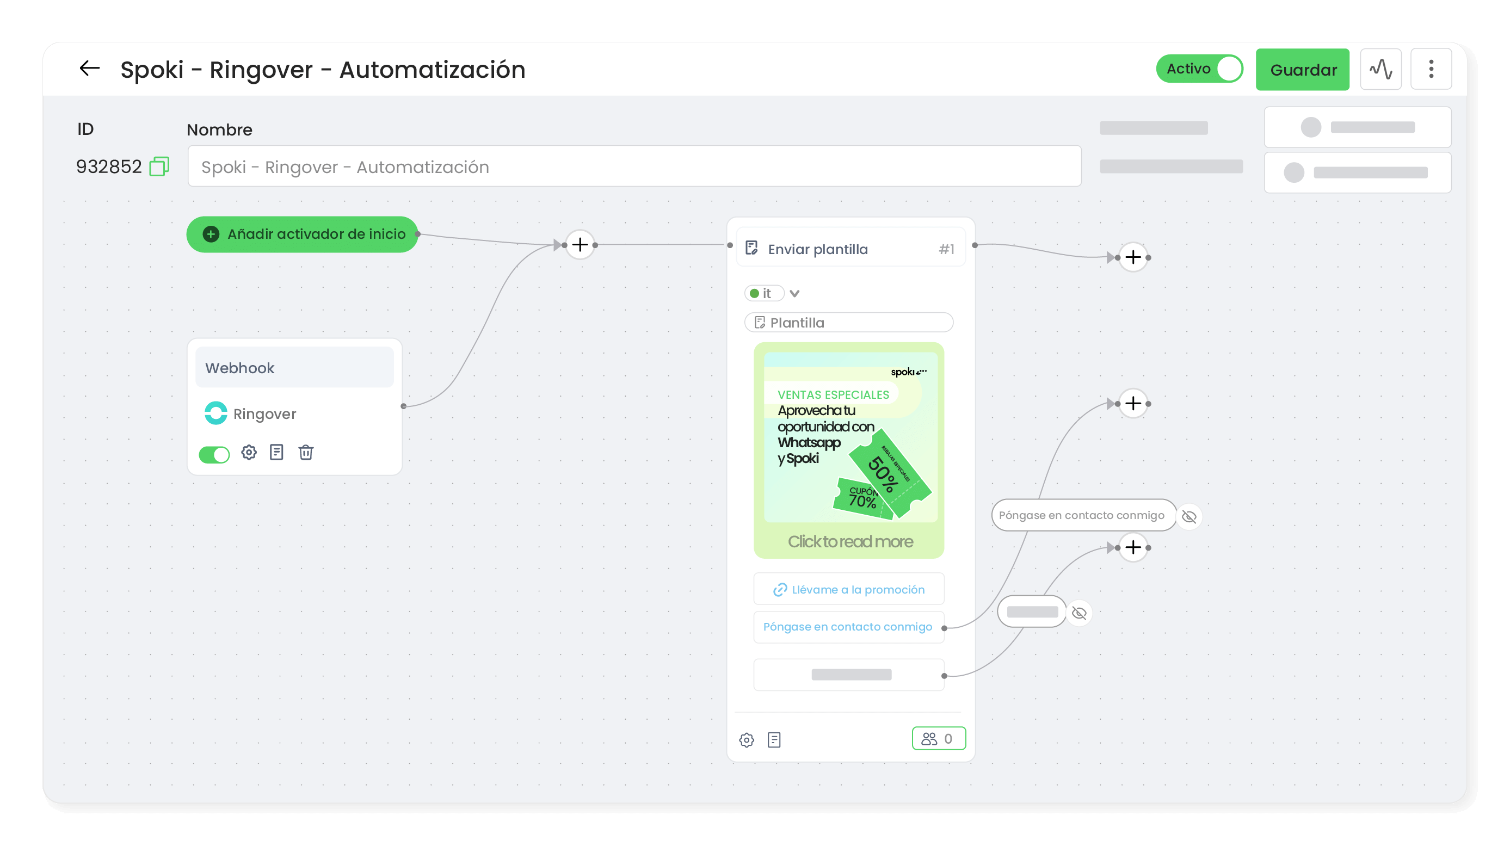The width and height of the screenshot is (1510, 846).
Task: Click 'Añadir activador de inicio'
Action: (302, 234)
